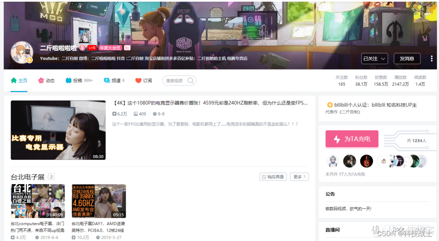
Task: Click the 年度大会员 badge
Action: coord(110,48)
